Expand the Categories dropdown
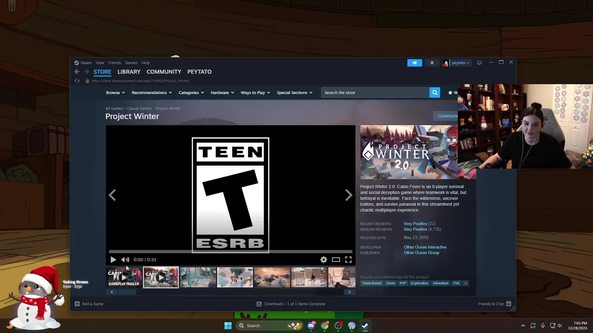 pos(191,92)
